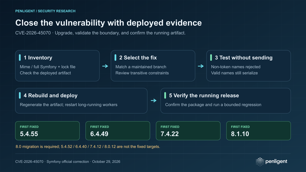Select the '1 Inventory' card heading

click(38, 58)
